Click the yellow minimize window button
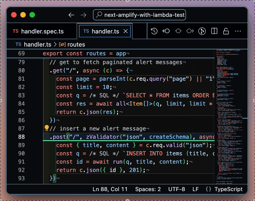Screen dimensions: 255x201 point(23,15)
